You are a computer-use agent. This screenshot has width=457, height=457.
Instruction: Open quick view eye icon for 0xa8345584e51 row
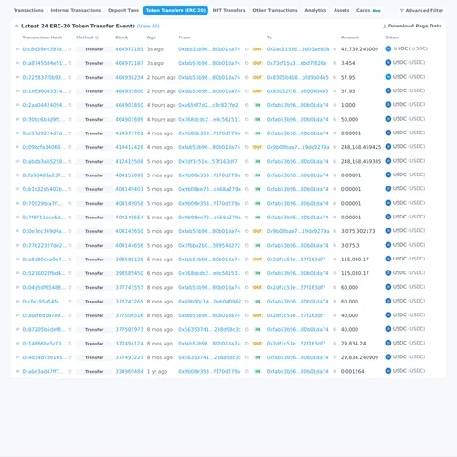click(x=17, y=63)
